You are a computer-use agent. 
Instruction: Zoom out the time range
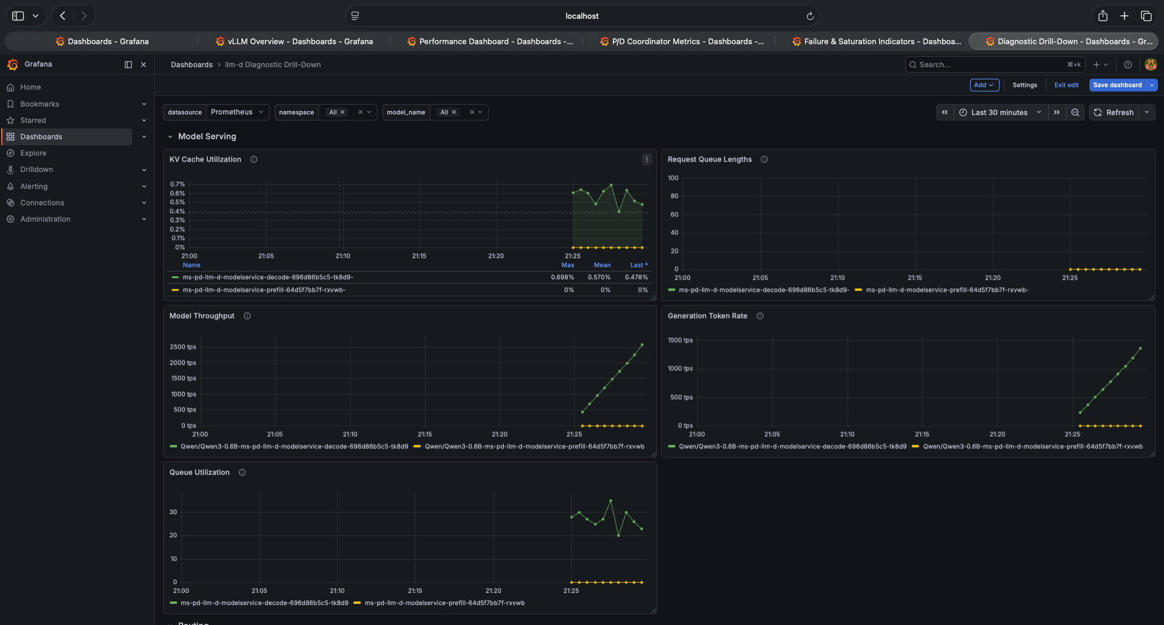pos(1075,113)
